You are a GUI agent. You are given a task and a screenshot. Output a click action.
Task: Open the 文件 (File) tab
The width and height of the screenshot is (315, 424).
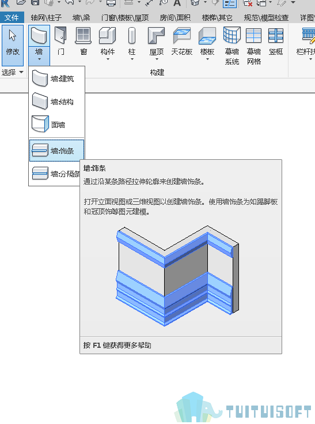click(x=12, y=17)
